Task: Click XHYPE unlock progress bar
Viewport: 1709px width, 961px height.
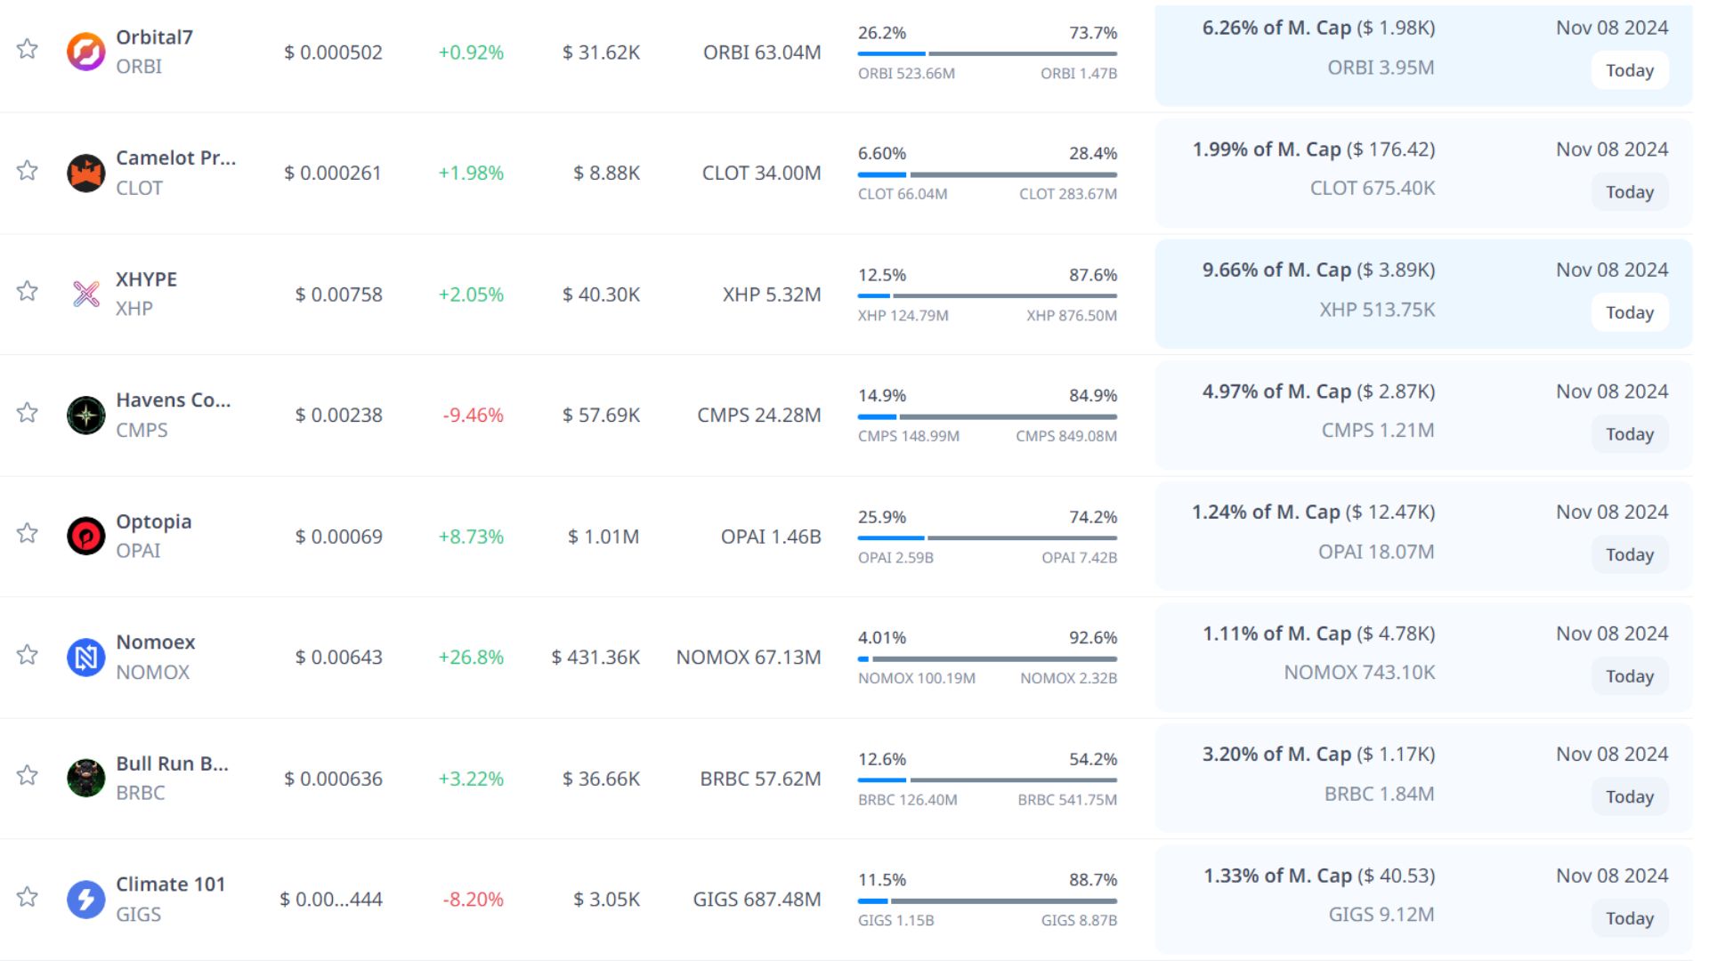Action: point(986,295)
